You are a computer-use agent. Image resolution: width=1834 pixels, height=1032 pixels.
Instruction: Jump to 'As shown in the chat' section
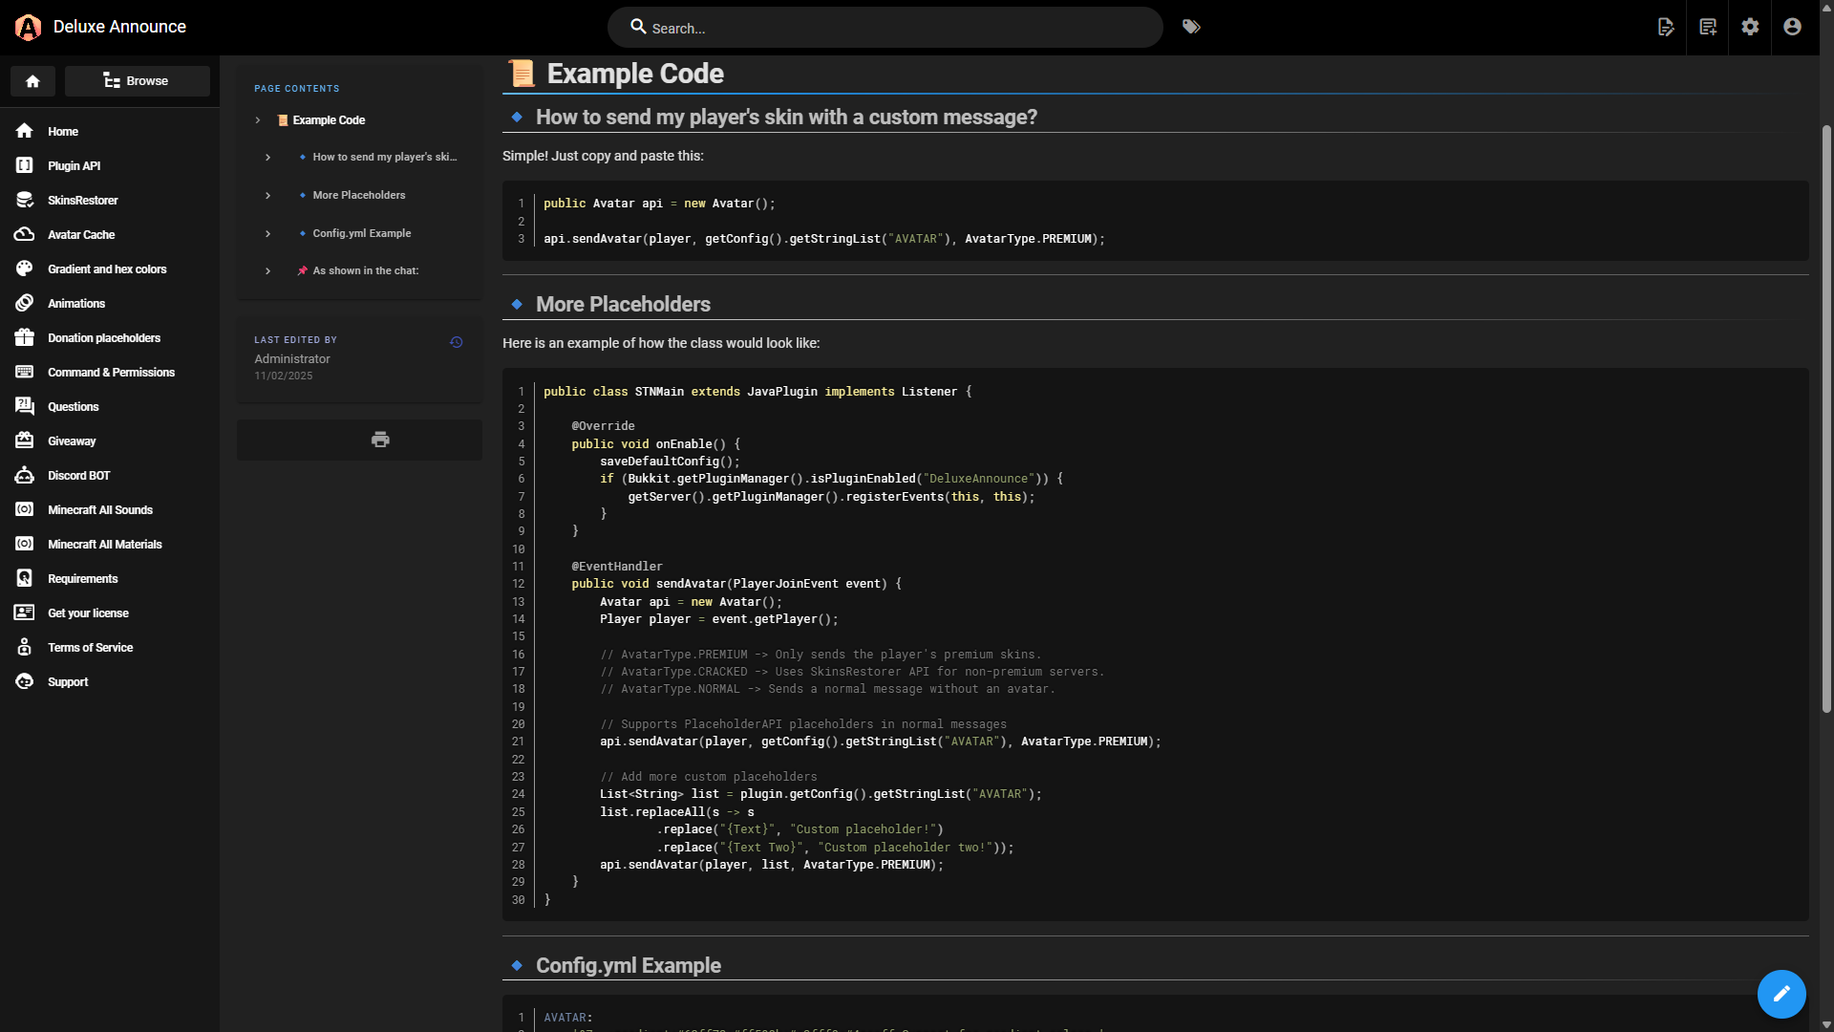[365, 271]
